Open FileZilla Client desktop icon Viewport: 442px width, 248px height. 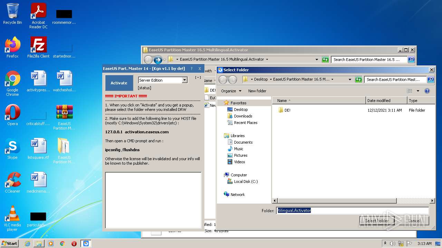coord(38,48)
